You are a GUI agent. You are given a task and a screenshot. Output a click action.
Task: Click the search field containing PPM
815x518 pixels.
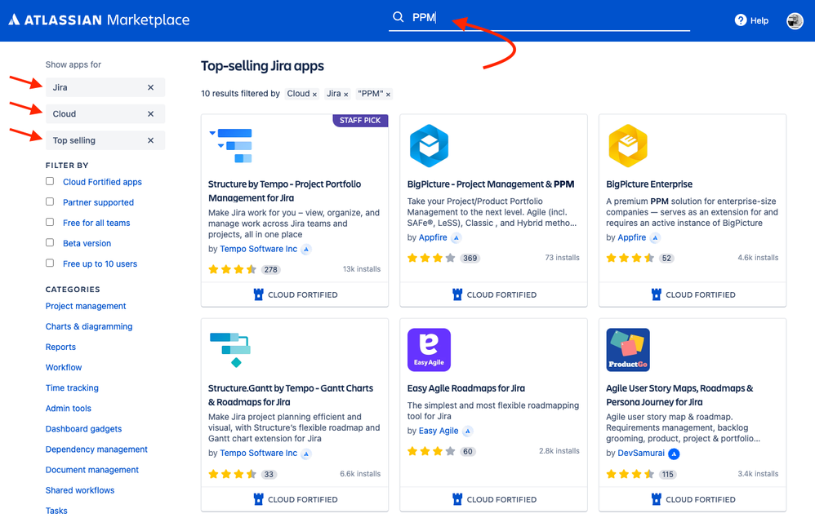tap(539, 18)
